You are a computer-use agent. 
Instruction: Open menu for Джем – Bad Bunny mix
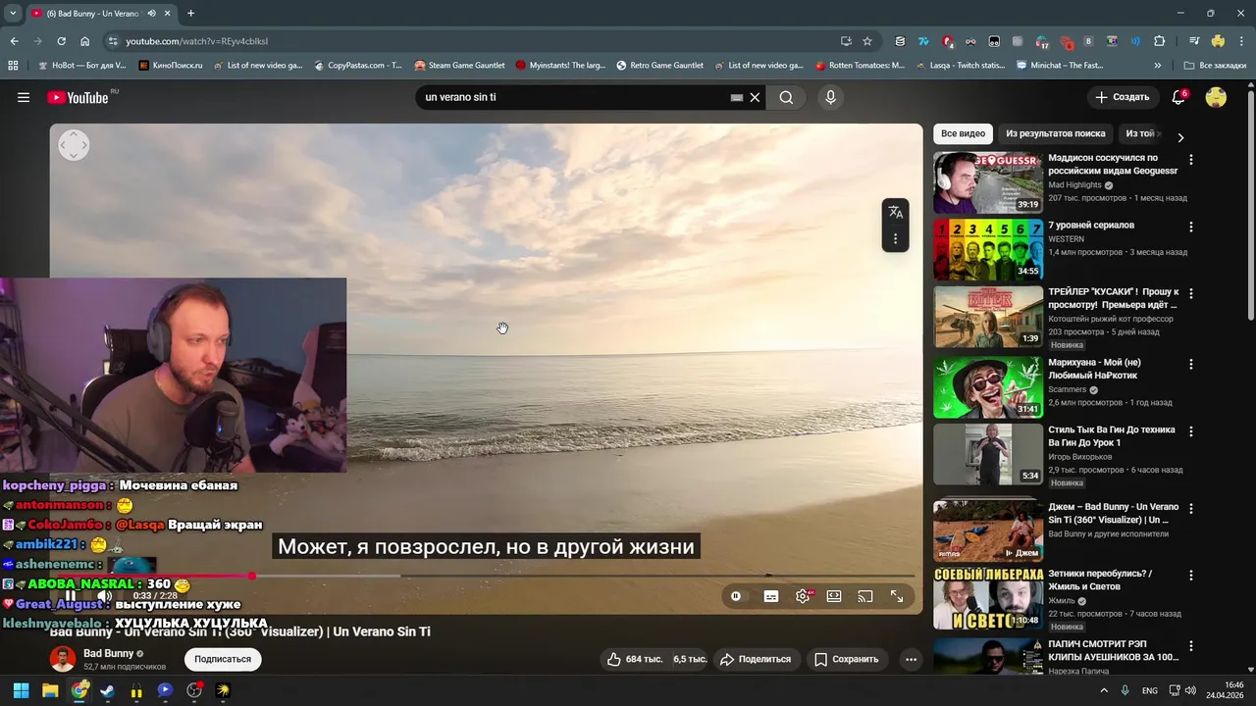[1191, 509]
